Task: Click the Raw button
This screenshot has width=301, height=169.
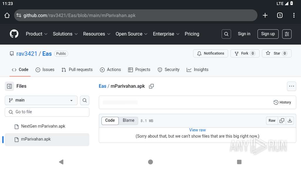Action: [272, 121]
